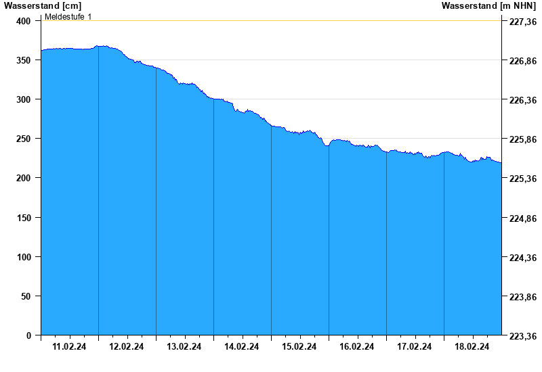Click the date label 15.02.24
Screen dimensions: 542x372
pos(299,346)
